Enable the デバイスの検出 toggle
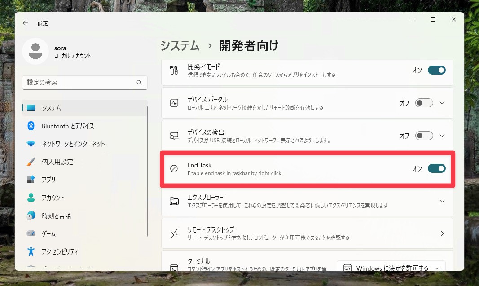479x286 pixels. point(424,136)
